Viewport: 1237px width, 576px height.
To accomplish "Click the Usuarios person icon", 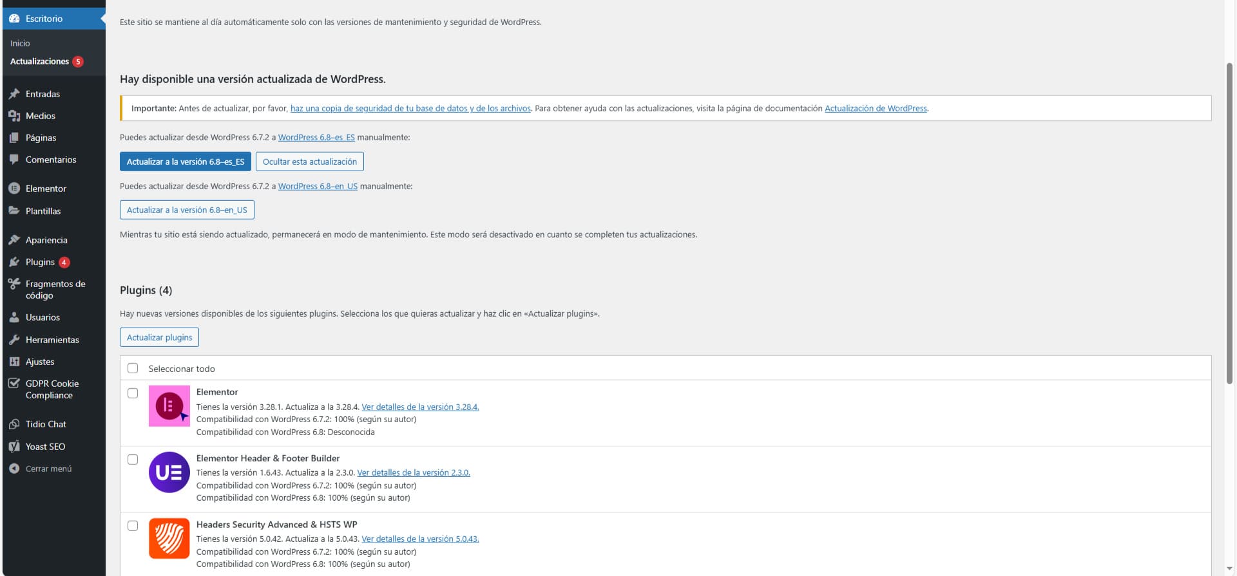I will coord(14,317).
